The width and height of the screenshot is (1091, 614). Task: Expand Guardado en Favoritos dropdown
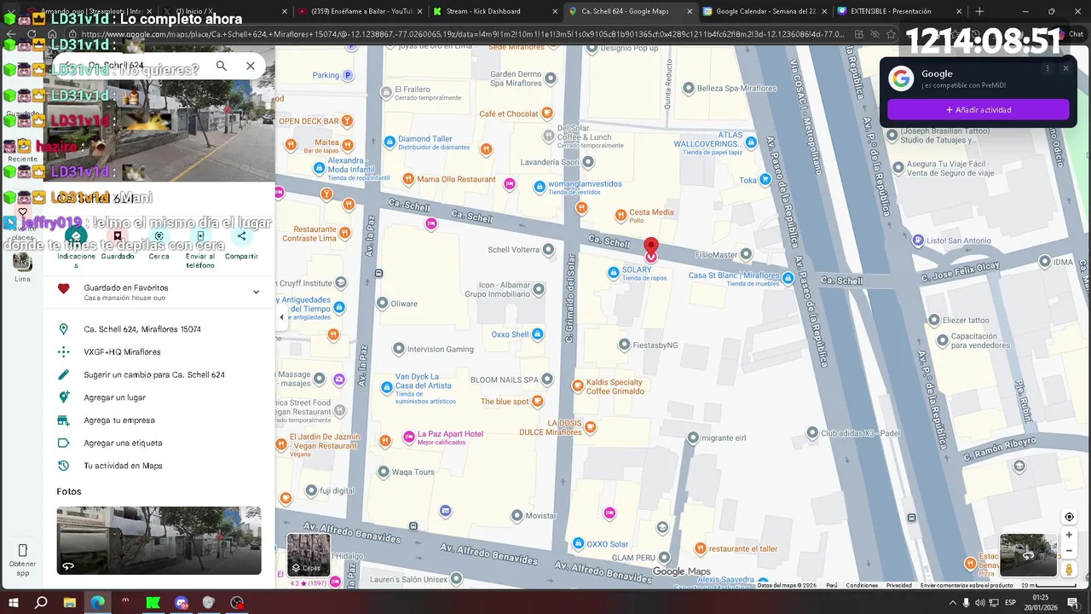(x=256, y=292)
